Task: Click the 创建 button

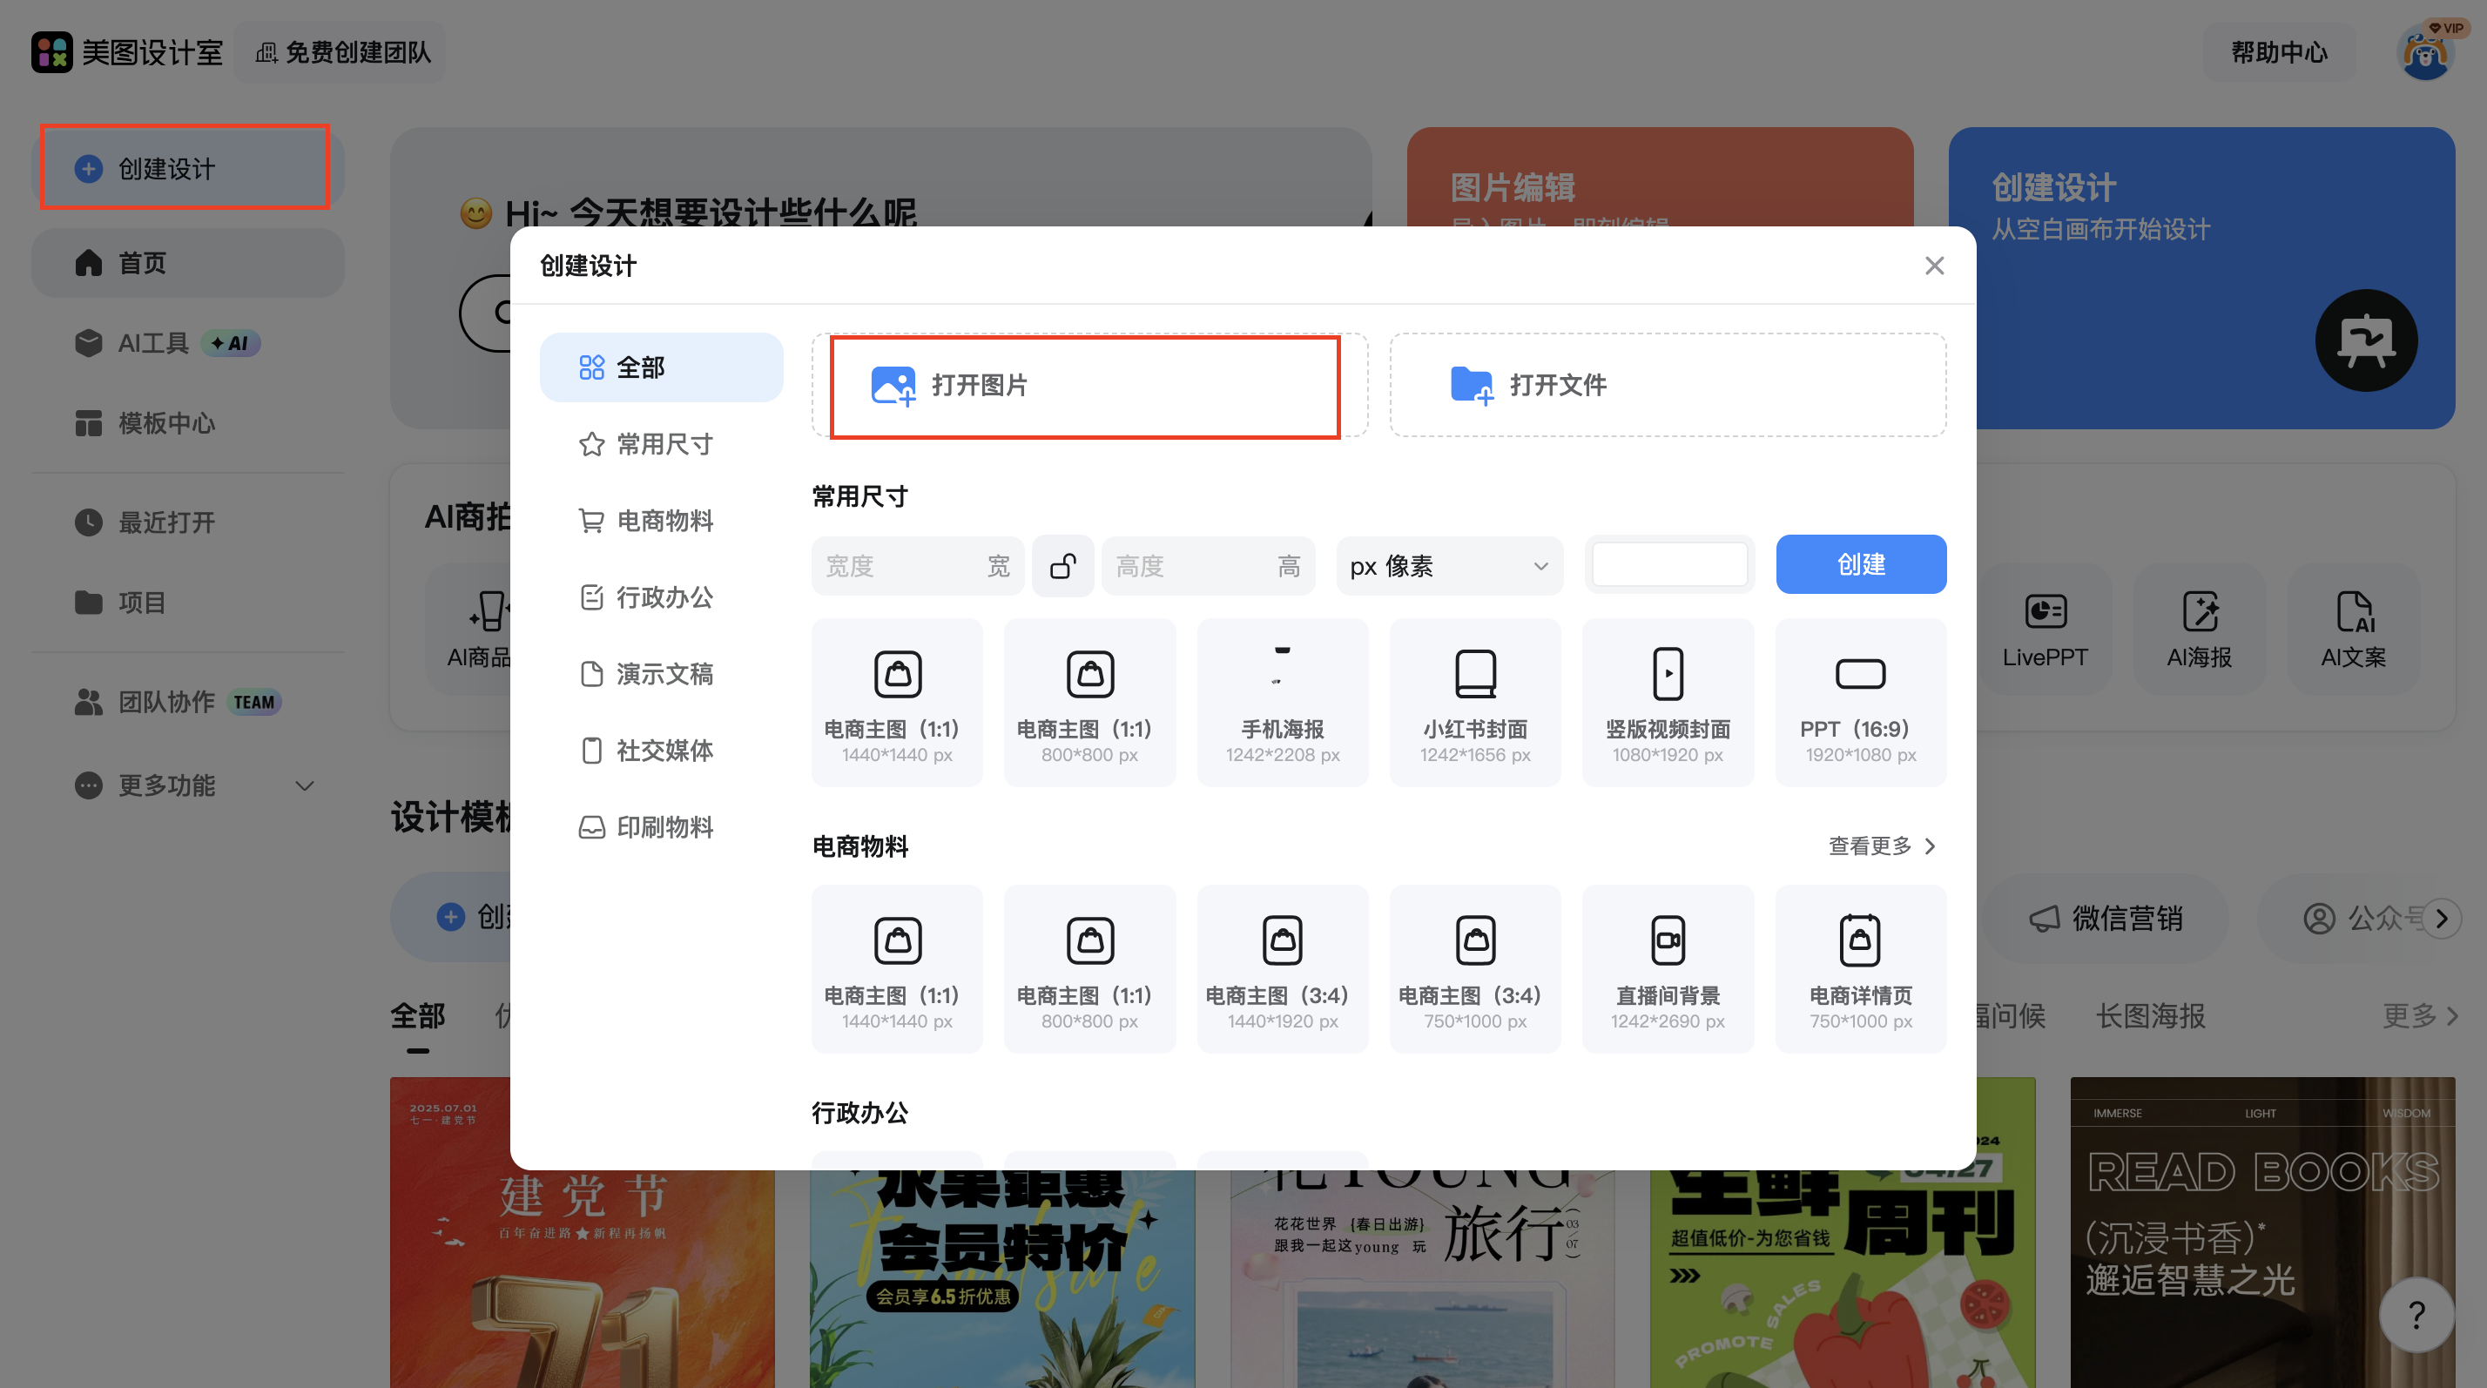Action: (1859, 563)
